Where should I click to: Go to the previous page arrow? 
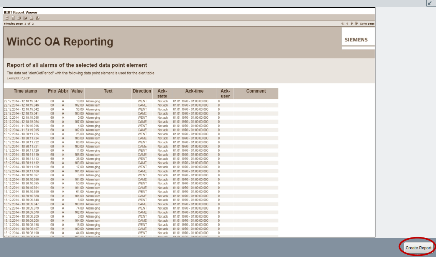tap(347, 23)
